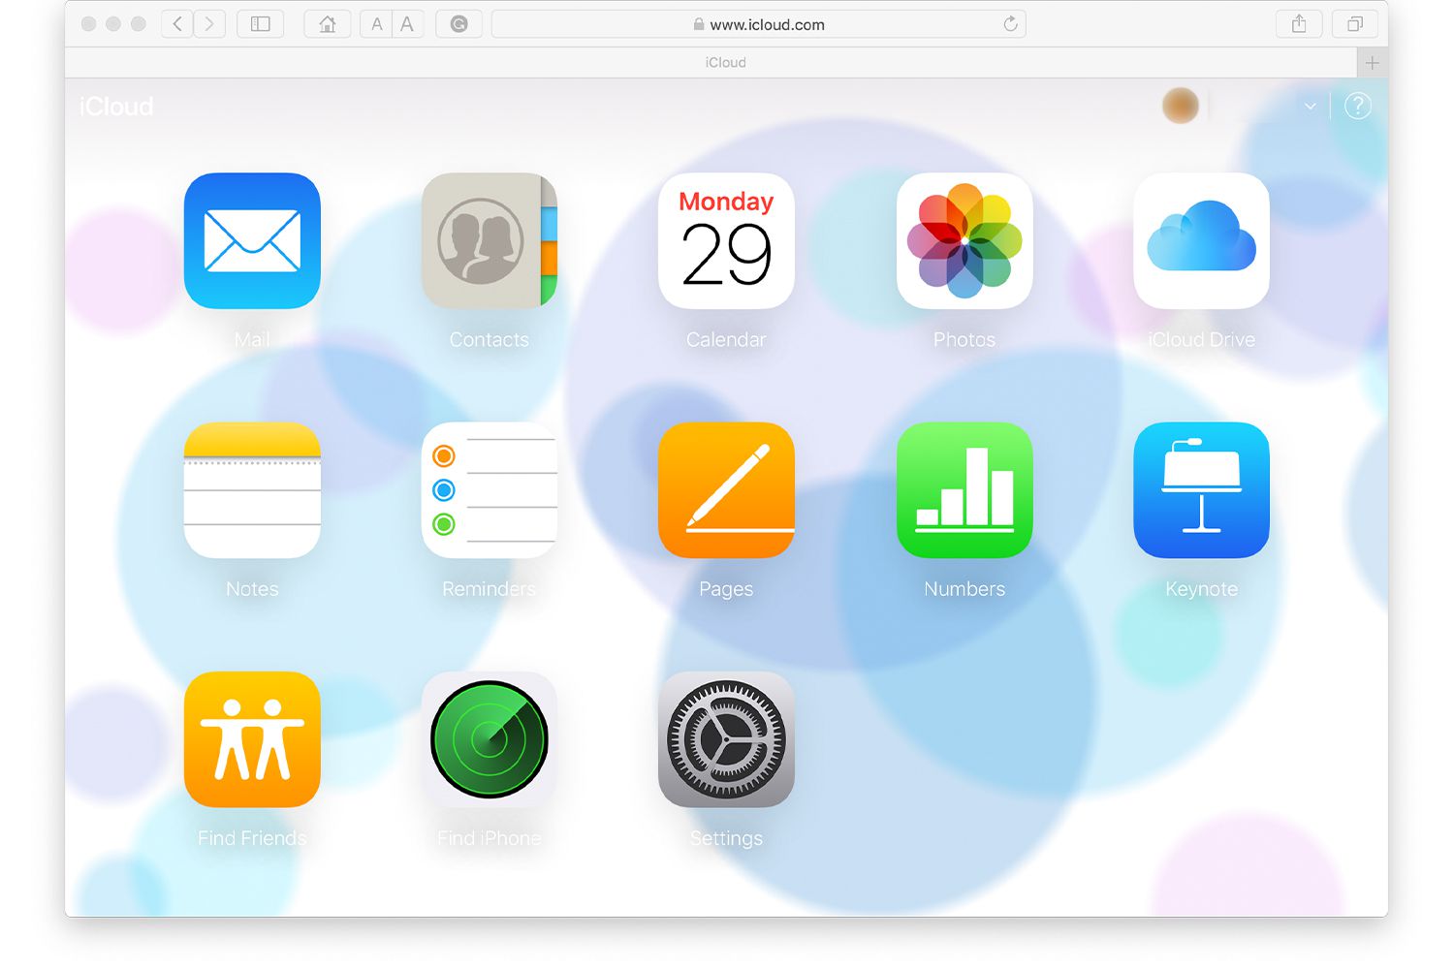Screen dimensions: 1454x969
Task: Click the Reminders label
Action: [490, 589]
